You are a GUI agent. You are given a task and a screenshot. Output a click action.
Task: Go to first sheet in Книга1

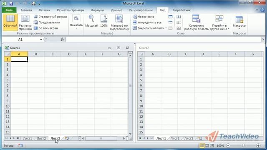coord(7,138)
